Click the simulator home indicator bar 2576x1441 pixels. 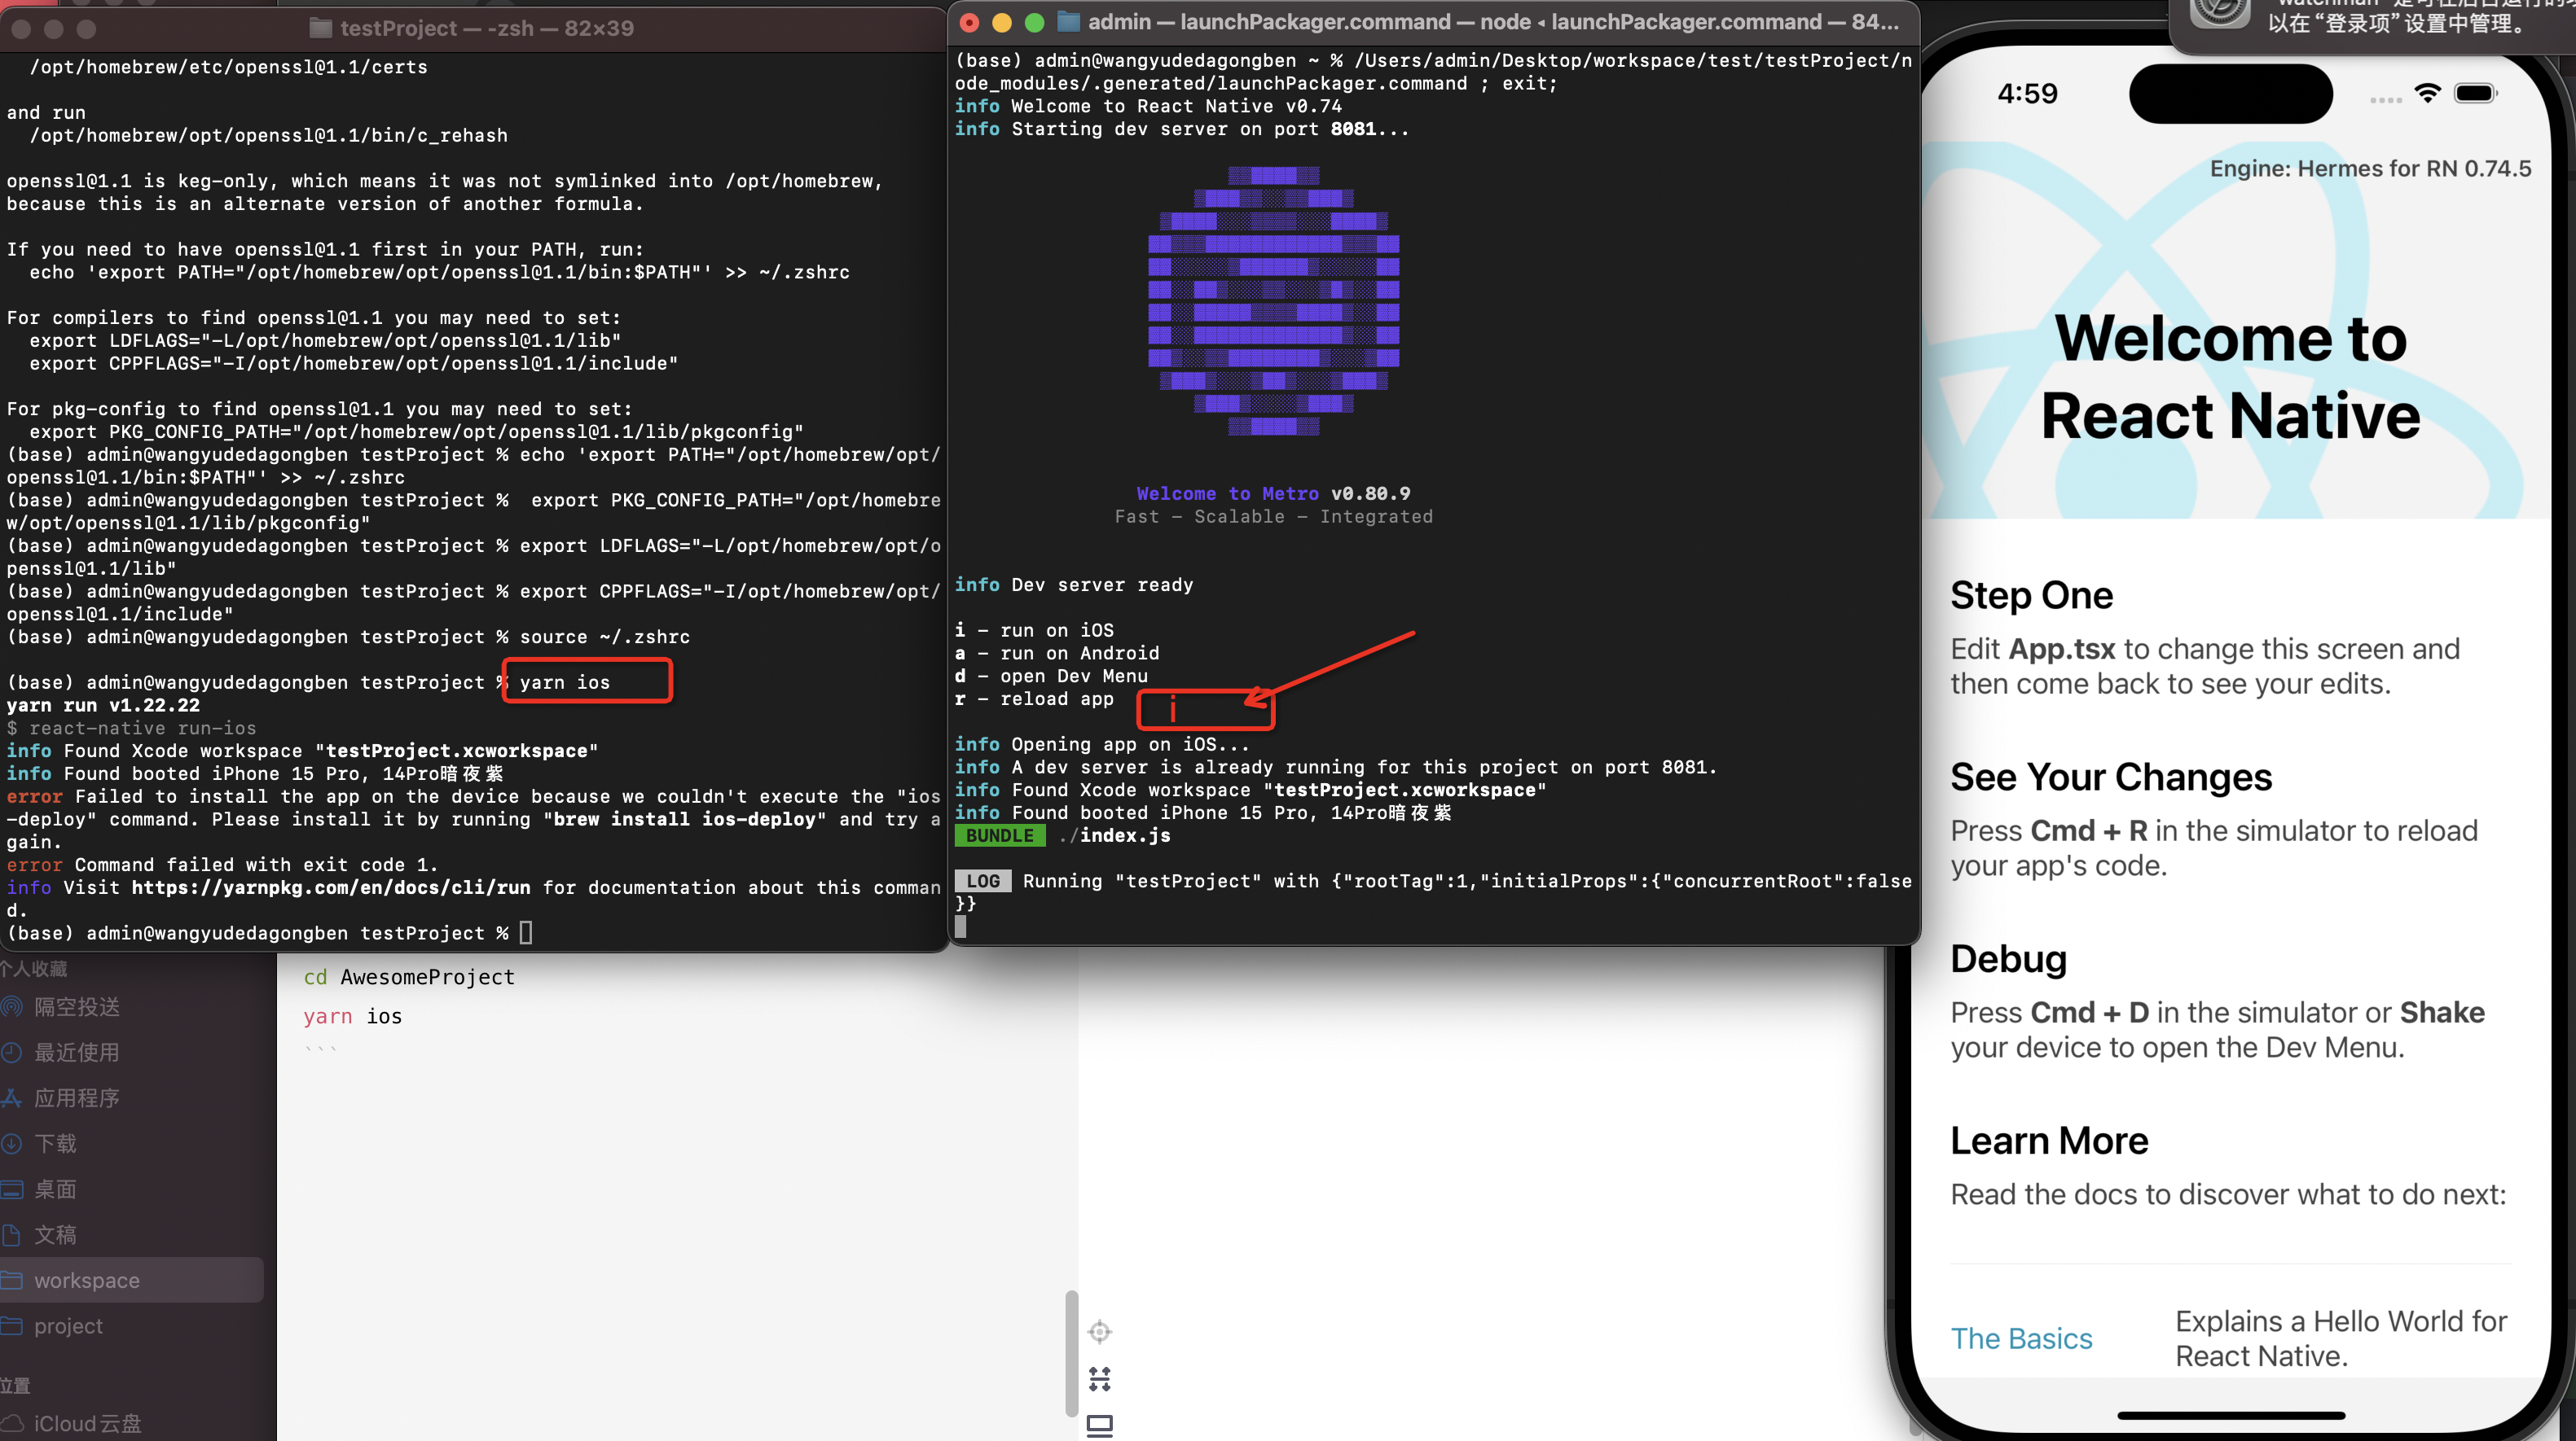pos(2231,1415)
